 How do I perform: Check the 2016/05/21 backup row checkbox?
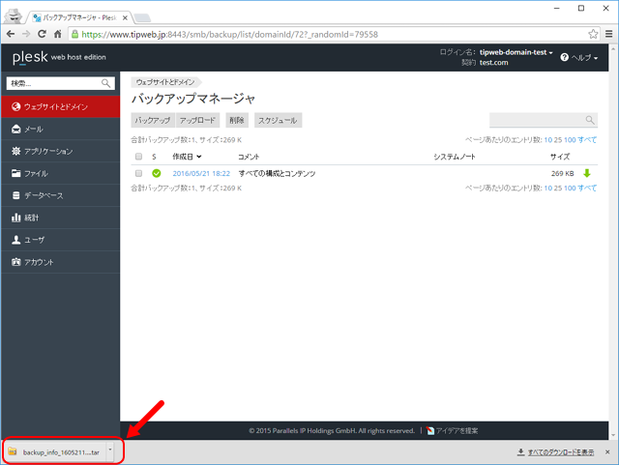tap(138, 173)
